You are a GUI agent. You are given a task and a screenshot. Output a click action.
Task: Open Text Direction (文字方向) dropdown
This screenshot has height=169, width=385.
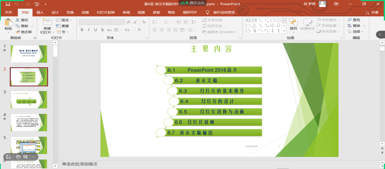click(214, 20)
